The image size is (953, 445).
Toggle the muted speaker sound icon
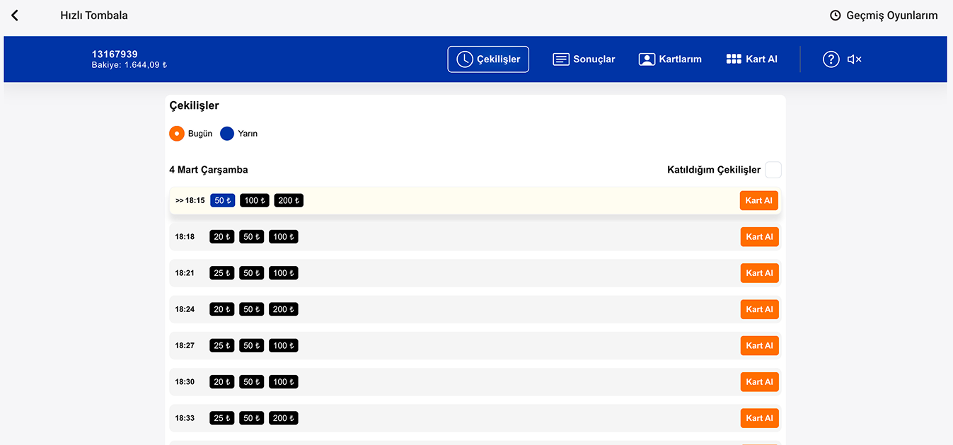(x=854, y=59)
